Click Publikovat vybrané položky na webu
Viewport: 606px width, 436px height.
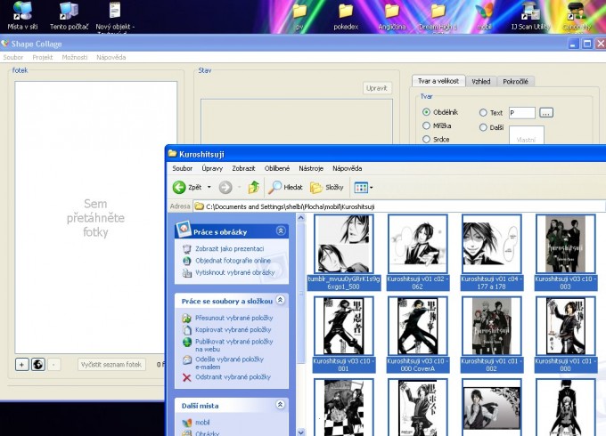point(233,345)
